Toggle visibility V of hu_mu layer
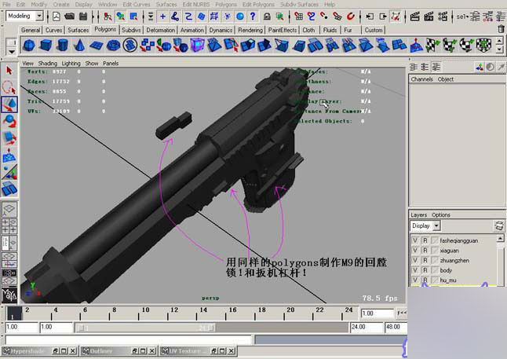Image resolution: width=507 pixels, height=359 pixels. coord(415,280)
